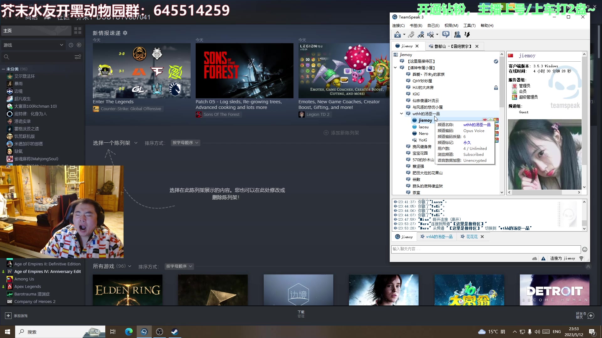Open the 工具(T) menu
The width and height of the screenshot is (602, 338).
click(x=469, y=26)
